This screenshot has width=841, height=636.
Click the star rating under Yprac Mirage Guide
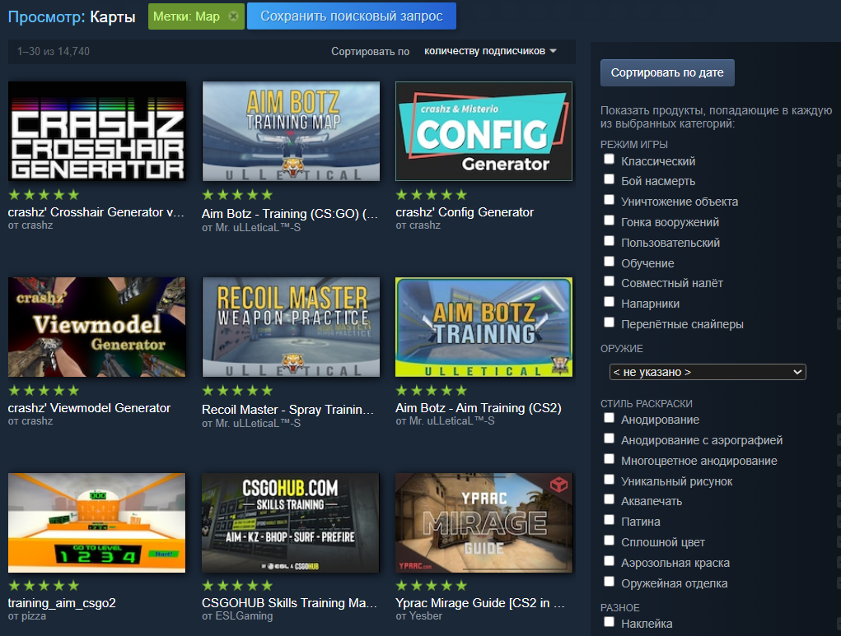tap(432, 586)
